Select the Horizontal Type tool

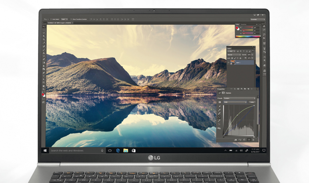tap(44, 76)
